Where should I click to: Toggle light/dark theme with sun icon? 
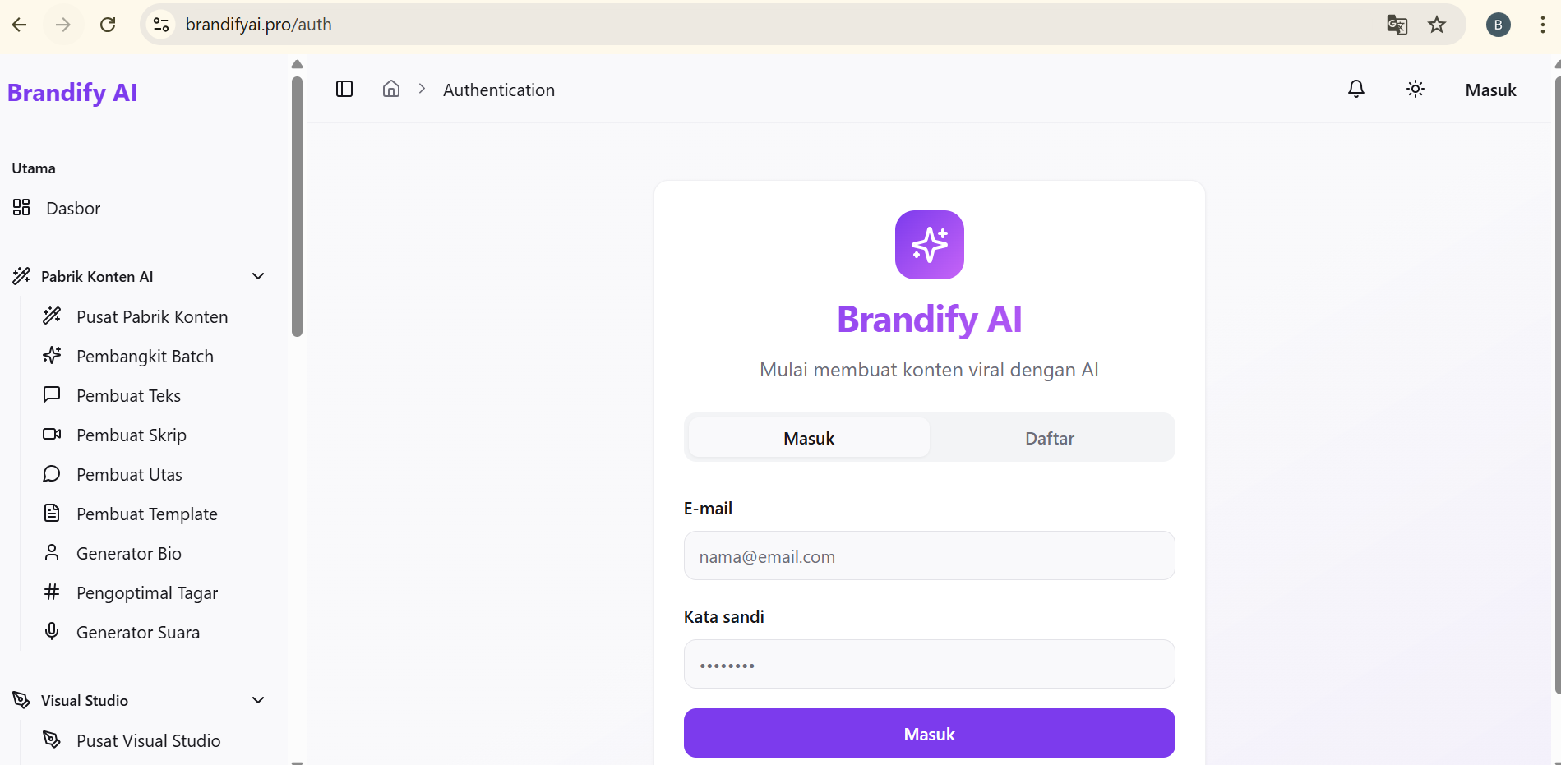click(x=1416, y=89)
